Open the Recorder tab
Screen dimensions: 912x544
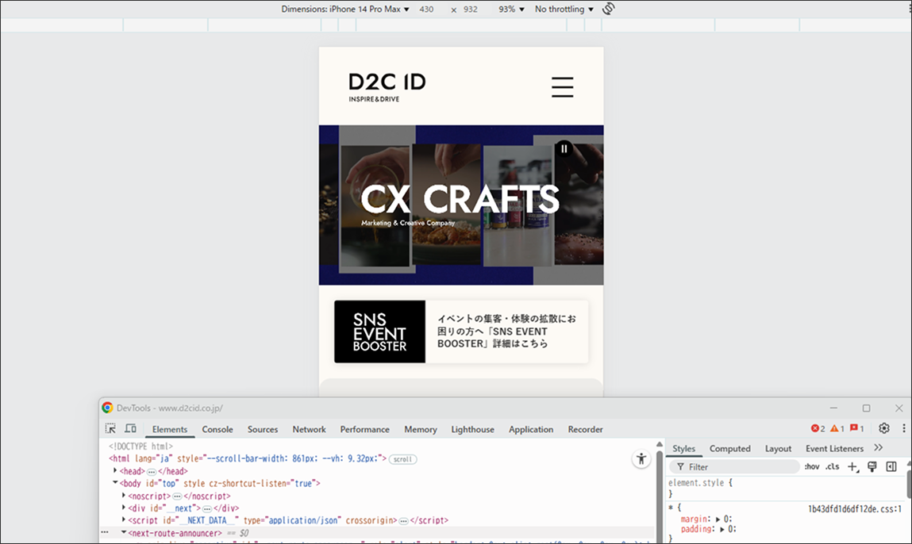pyautogui.click(x=585, y=430)
